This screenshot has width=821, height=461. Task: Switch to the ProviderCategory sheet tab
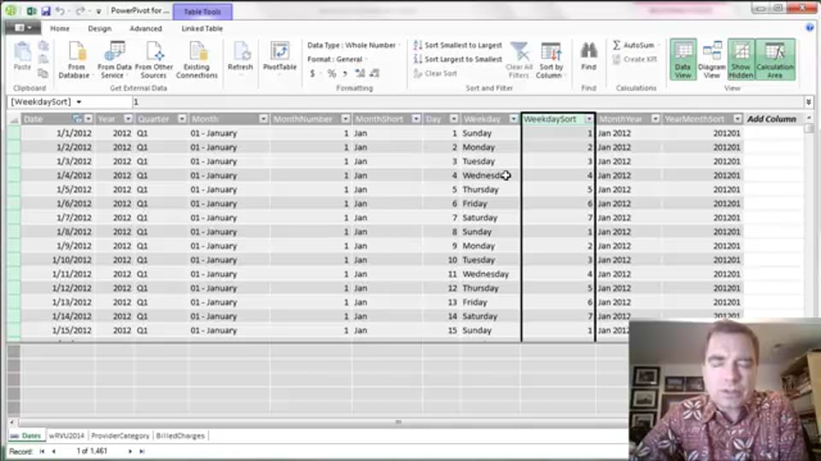121,435
